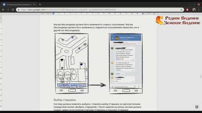This screenshot has width=202, height=113.
Task: Open the red extension icon in toolbar
Action: click(x=187, y=10)
